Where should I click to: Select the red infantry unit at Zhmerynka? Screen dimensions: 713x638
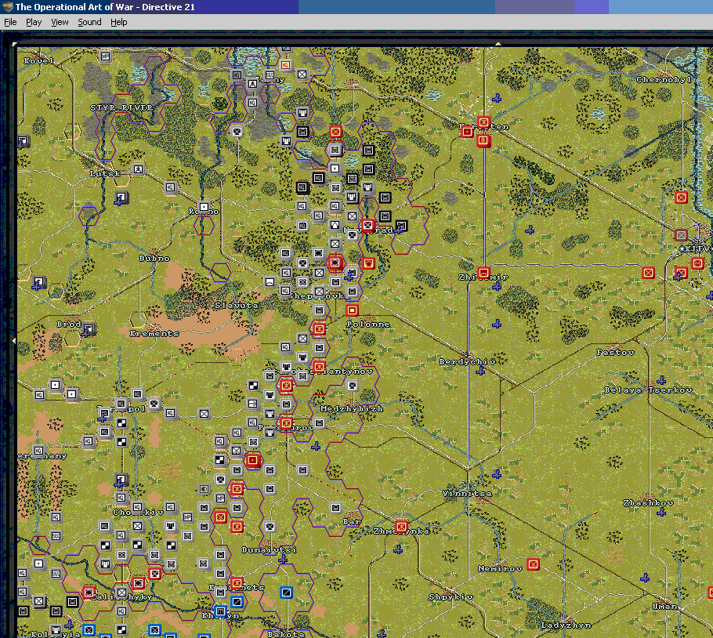401,527
